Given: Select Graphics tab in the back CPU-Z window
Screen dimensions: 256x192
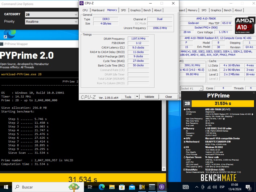Looking at the screenshot, I should [216, 10].
